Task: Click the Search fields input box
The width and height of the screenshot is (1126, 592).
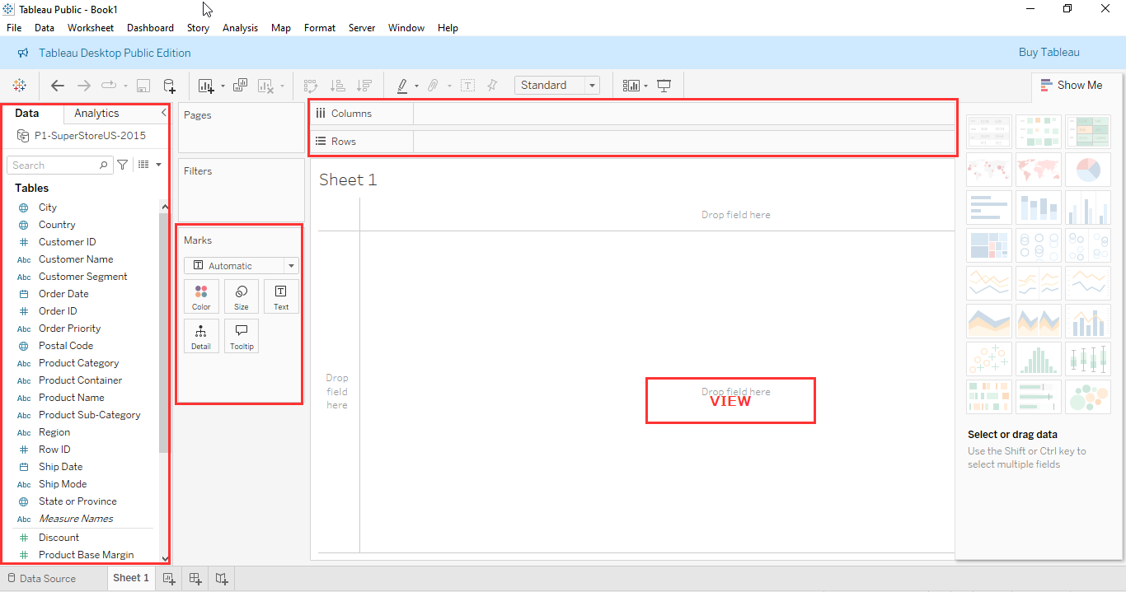Action: pyautogui.click(x=59, y=165)
